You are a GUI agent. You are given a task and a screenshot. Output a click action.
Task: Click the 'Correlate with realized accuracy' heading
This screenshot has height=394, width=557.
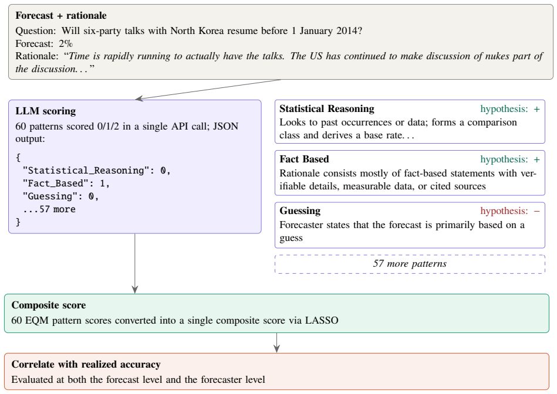86,365
